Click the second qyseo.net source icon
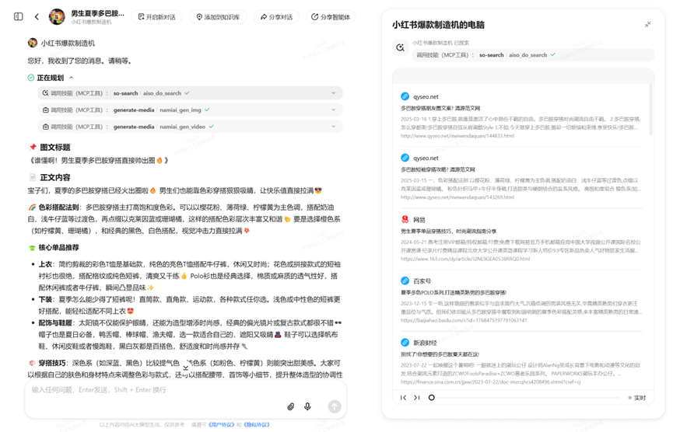Image resolution: width=673 pixels, height=432 pixels. point(405,158)
